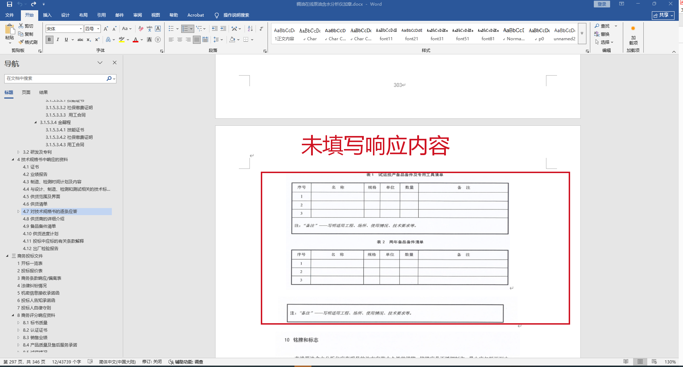The width and height of the screenshot is (683, 367).
Task: Toggle the numbered list button
Action: pyautogui.click(x=185, y=29)
